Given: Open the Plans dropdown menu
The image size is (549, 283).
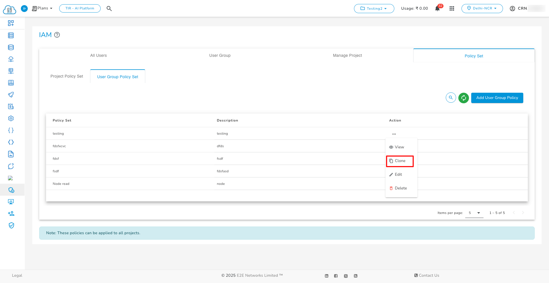Looking at the screenshot, I should [42, 9].
